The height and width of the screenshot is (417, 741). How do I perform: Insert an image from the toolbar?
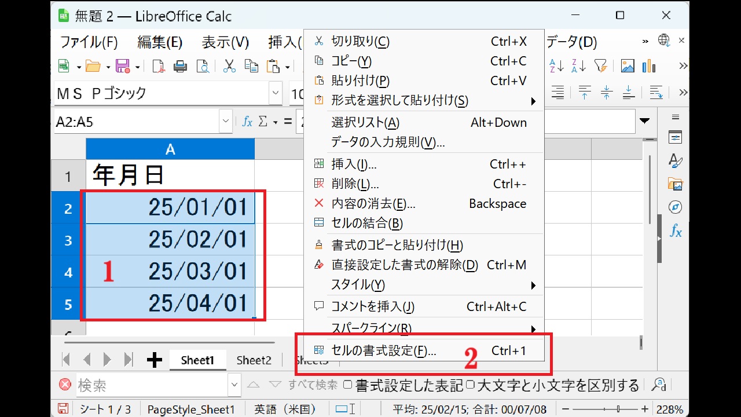[628, 66]
